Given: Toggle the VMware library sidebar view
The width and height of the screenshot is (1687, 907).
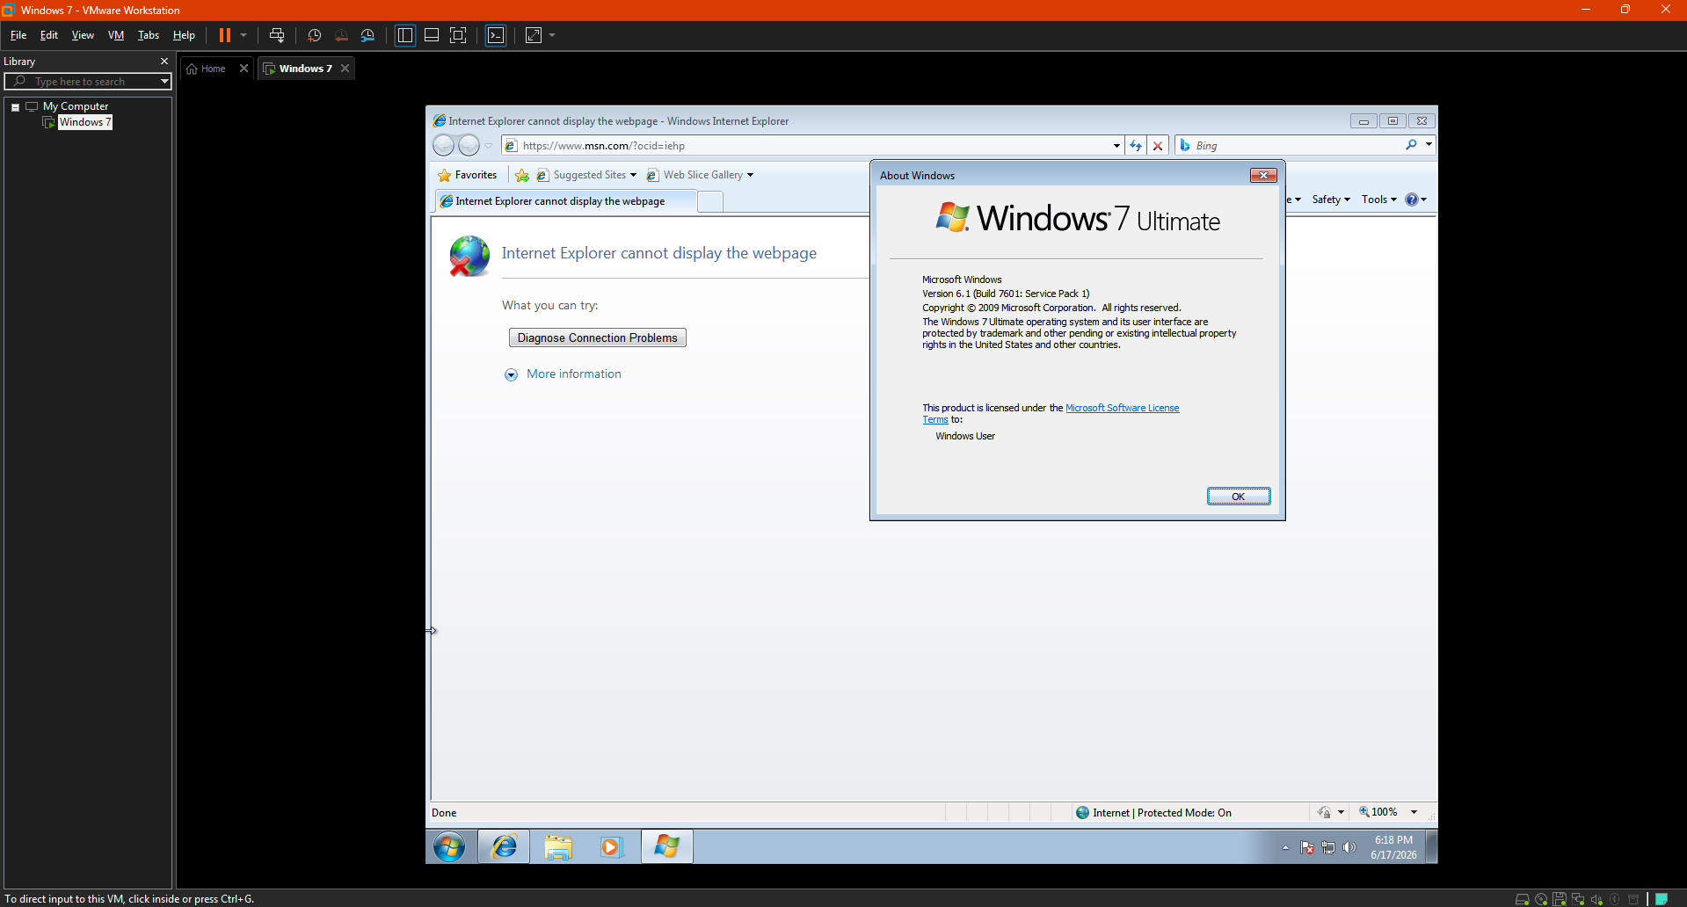Looking at the screenshot, I should tap(405, 35).
